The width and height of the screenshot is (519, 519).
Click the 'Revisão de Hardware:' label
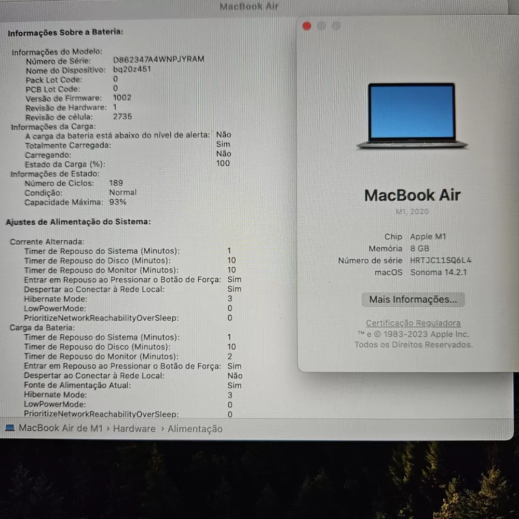pos(66,108)
